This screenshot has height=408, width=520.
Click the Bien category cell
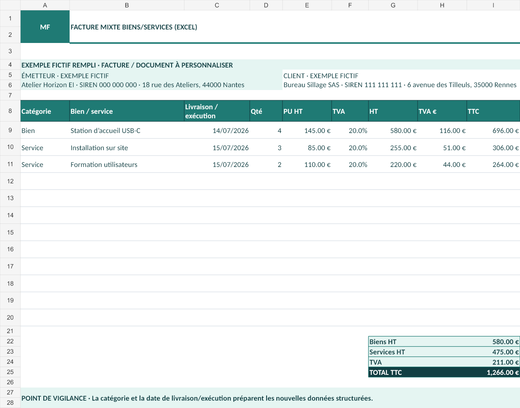tap(45, 130)
